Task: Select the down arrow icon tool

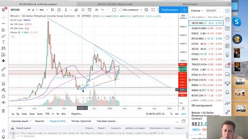Action: [x=3, y=61]
